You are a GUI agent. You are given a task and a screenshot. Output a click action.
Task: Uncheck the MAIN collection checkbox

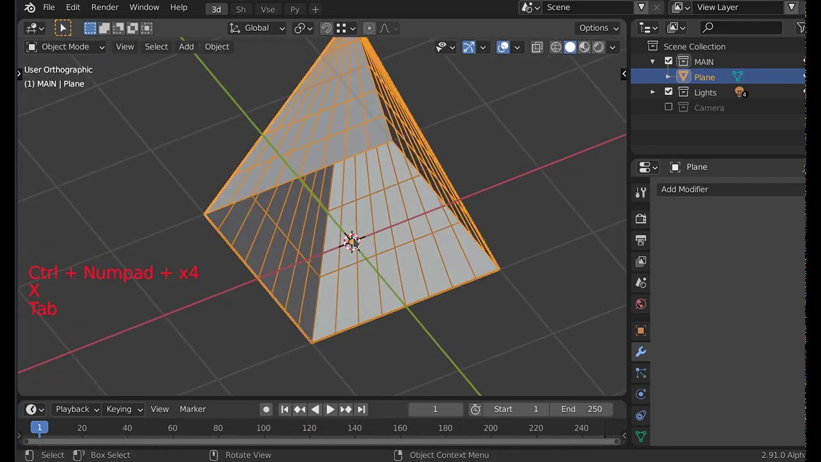(668, 62)
